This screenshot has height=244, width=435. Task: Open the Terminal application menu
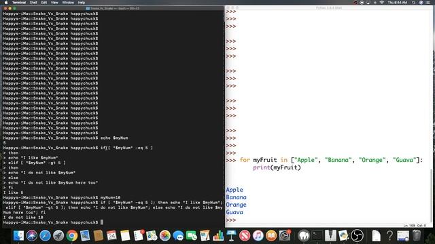[19, 3]
